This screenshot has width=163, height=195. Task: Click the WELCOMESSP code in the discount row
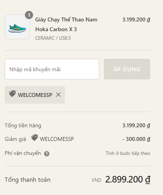pyautogui.click(x=57, y=139)
